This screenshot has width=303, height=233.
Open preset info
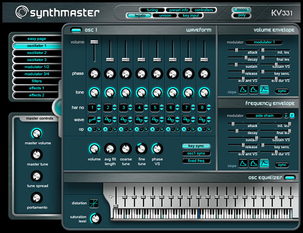point(179,10)
